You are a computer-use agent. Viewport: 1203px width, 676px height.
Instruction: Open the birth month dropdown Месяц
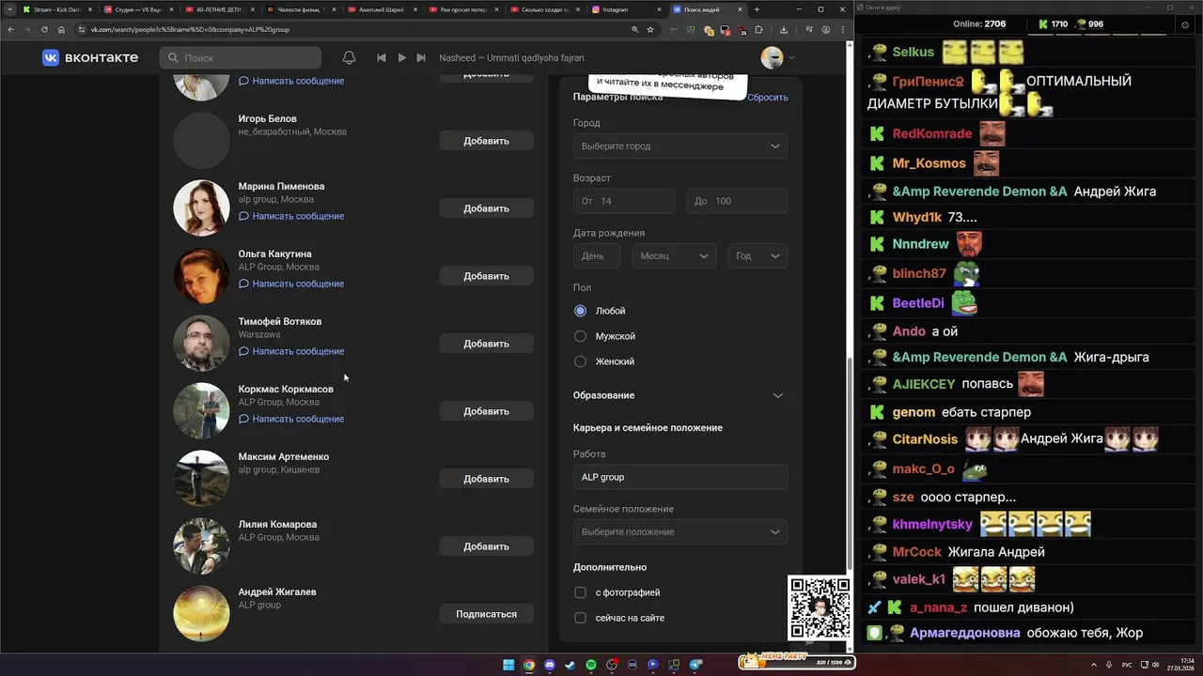674,256
